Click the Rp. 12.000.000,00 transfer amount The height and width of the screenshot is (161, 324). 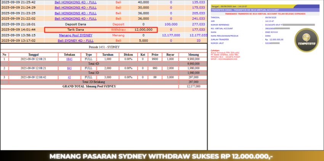click(x=274, y=39)
